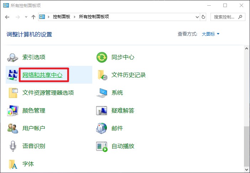Open the 系统 link
The height and width of the screenshot is (173, 250).
(x=117, y=93)
